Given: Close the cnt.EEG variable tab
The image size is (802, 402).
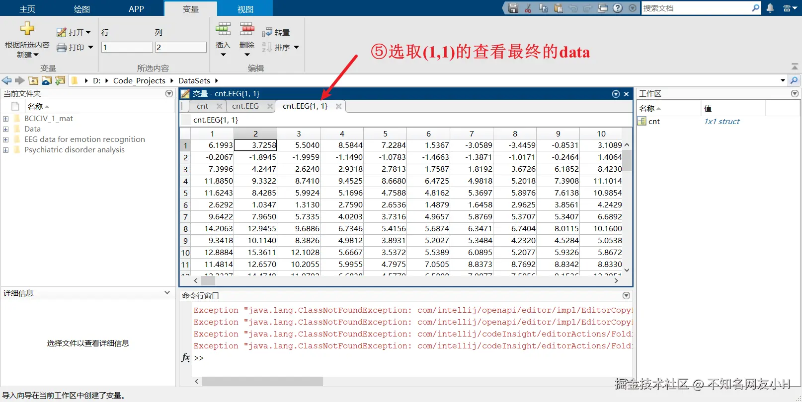Looking at the screenshot, I should [x=270, y=106].
